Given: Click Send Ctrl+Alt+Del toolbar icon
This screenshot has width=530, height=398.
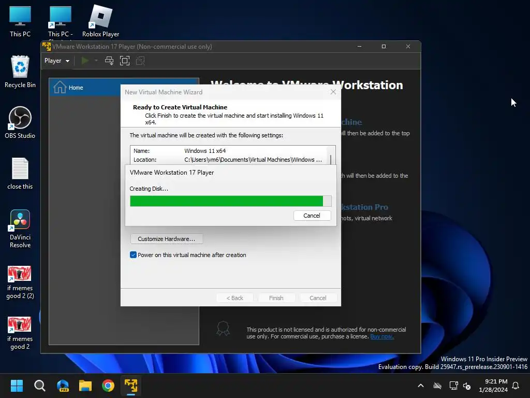Looking at the screenshot, I should click(x=109, y=61).
